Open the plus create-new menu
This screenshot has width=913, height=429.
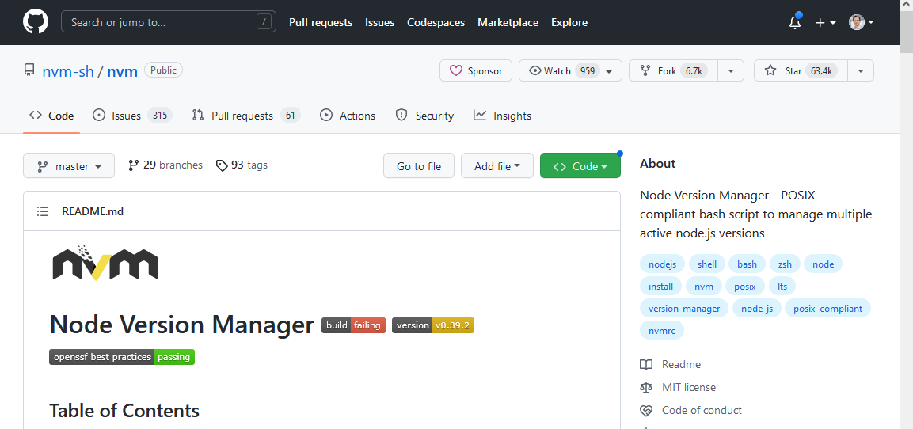[x=825, y=23]
